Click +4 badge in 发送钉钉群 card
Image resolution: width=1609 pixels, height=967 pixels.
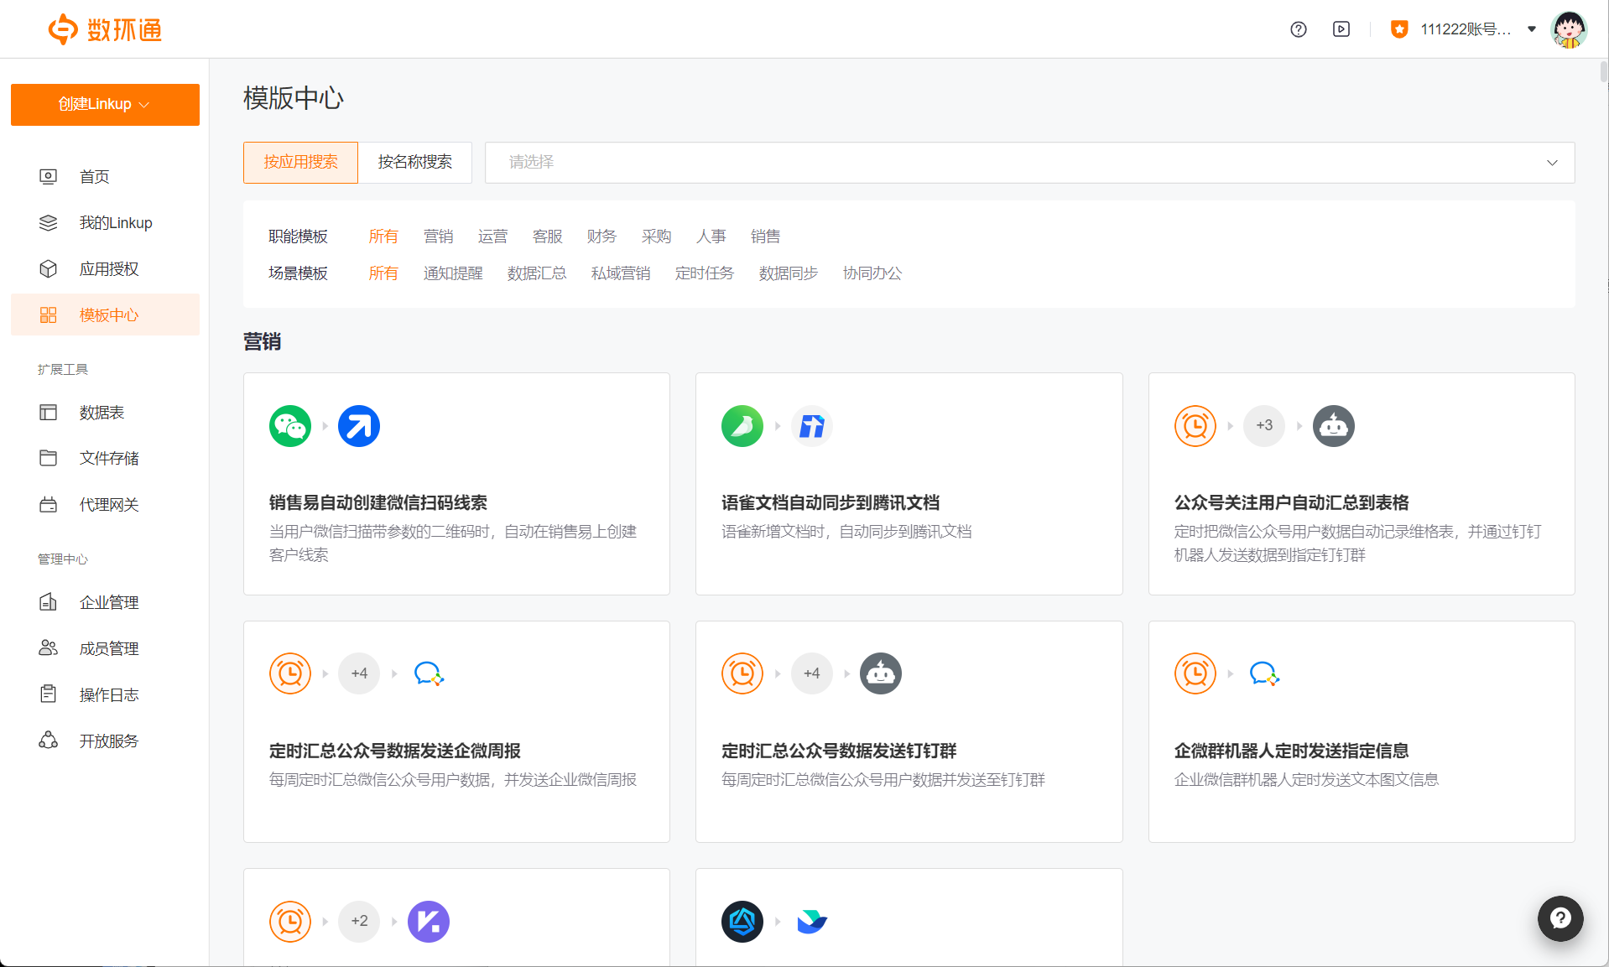point(812,673)
